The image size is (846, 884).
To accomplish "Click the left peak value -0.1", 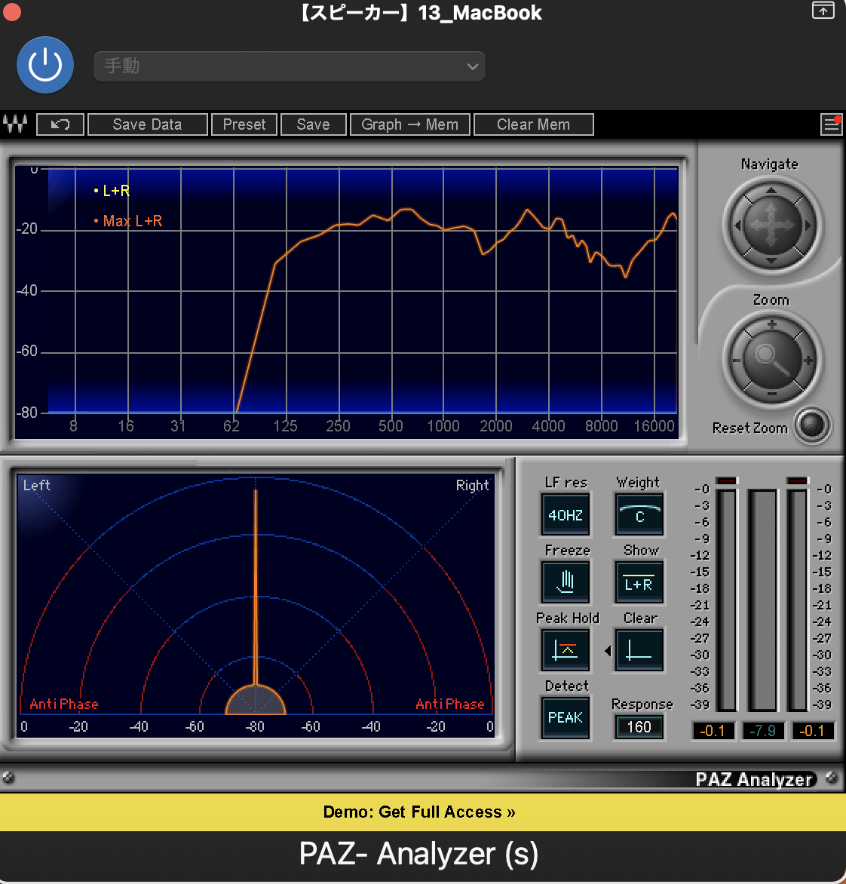I will [x=713, y=731].
